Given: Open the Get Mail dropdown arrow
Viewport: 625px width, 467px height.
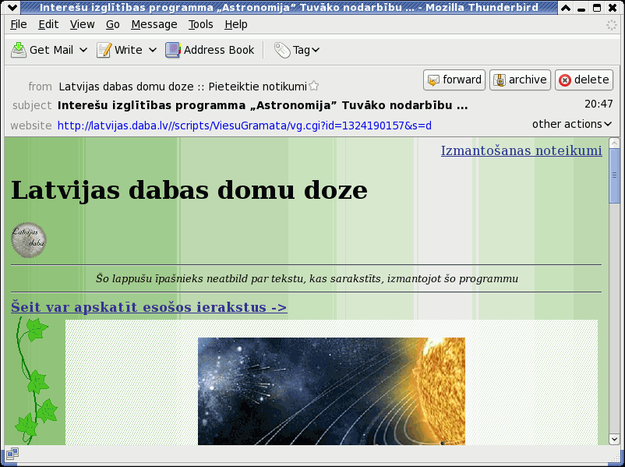Looking at the screenshot, I should (83, 50).
